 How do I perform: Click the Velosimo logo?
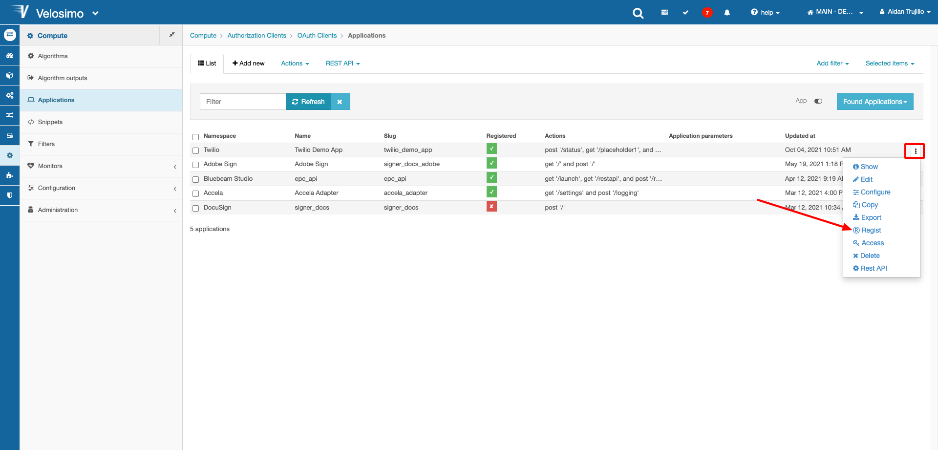point(48,12)
